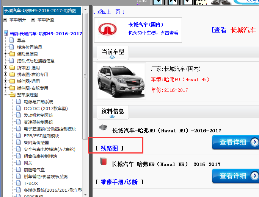The height and width of the screenshot is (197, 259).
Task: Open the 资料信息 tab
Action: [x=113, y=113]
